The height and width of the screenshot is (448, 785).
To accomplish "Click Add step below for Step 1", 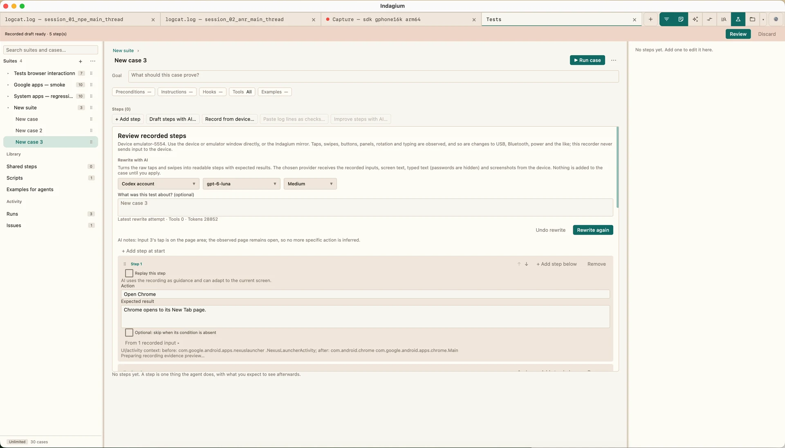I will (x=556, y=264).
